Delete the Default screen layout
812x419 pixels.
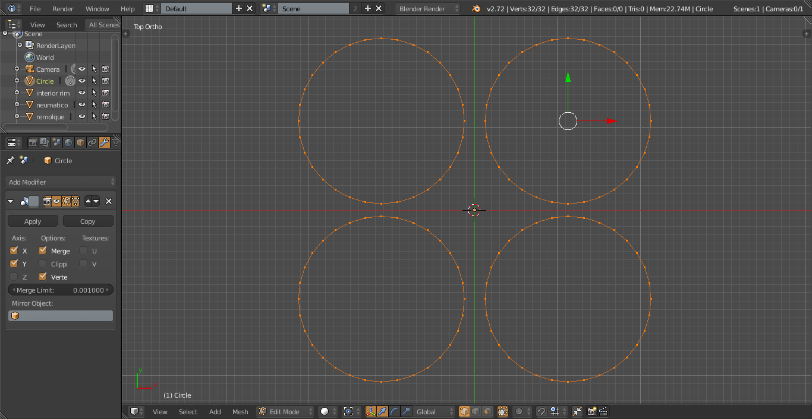tap(250, 8)
